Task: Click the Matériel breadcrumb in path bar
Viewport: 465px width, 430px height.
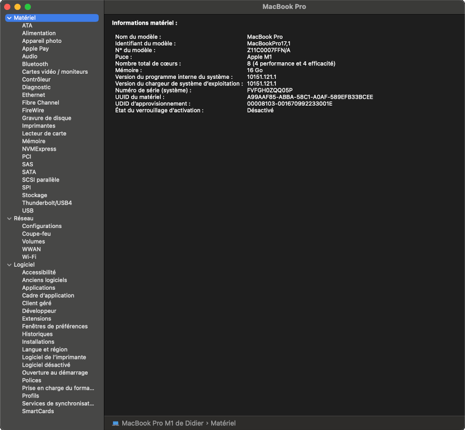Action: coord(223,423)
